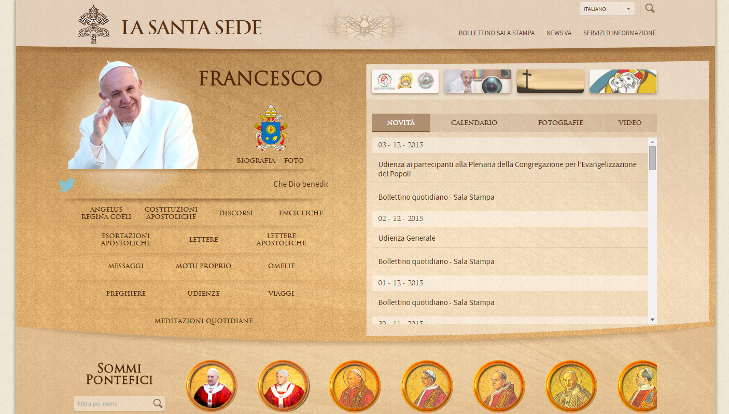
Task: Switch to the Calendario tab
Action: click(x=474, y=123)
